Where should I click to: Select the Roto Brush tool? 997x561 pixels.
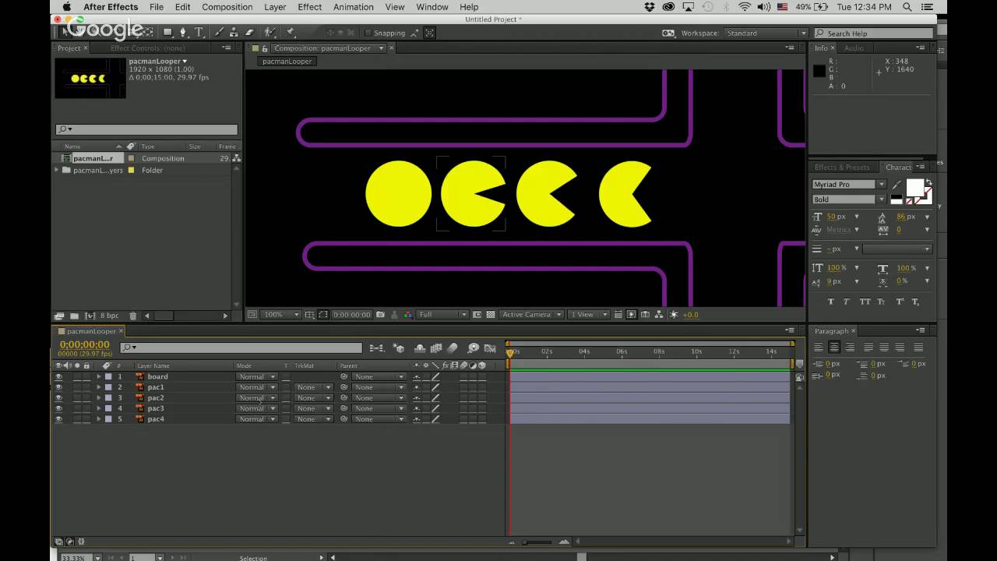point(270,33)
